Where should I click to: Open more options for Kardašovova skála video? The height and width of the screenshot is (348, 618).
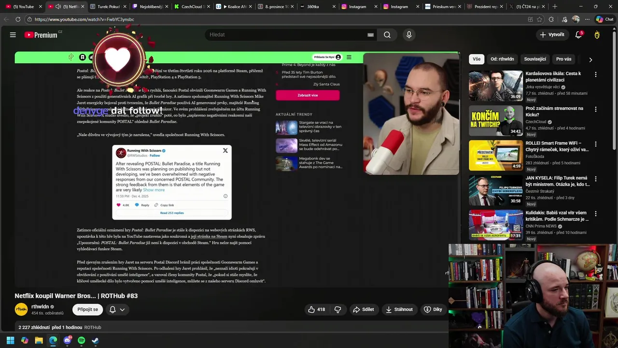pyautogui.click(x=595, y=74)
